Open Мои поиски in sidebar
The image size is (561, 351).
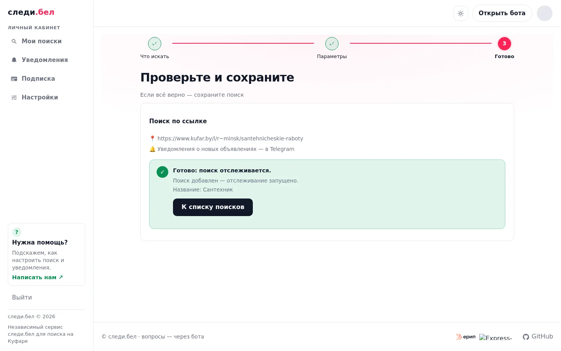pos(46,41)
